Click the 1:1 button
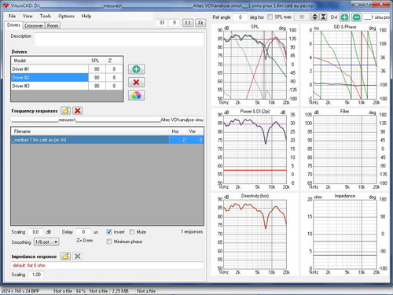The height and width of the screenshot is (295, 393). [x=188, y=23]
